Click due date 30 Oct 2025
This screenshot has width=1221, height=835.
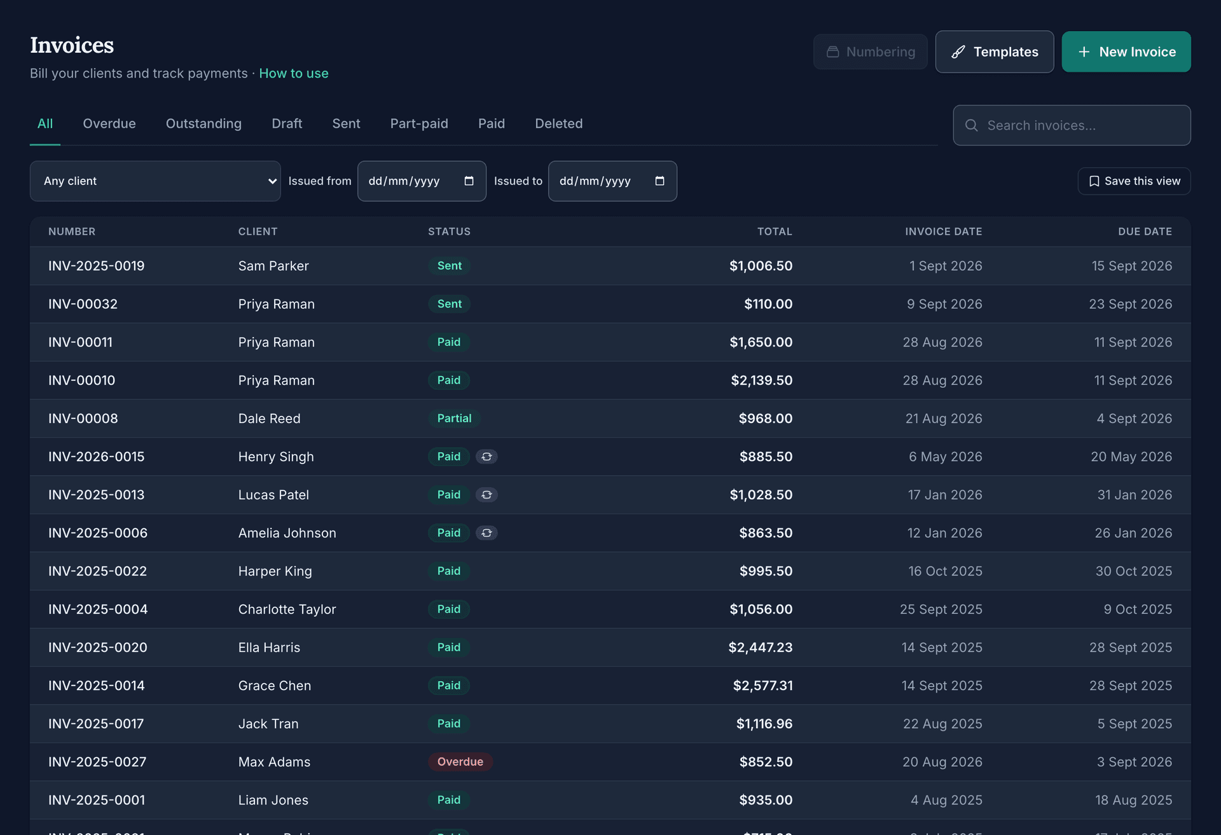(x=1133, y=571)
